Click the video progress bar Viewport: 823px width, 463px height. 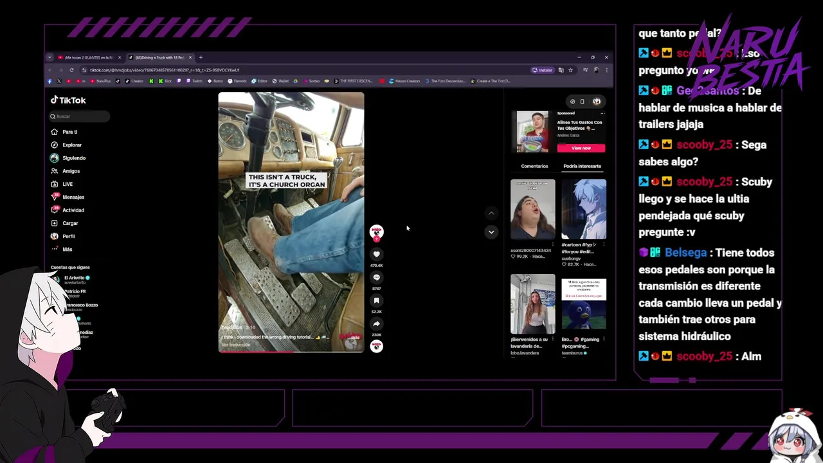click(291, 352)
